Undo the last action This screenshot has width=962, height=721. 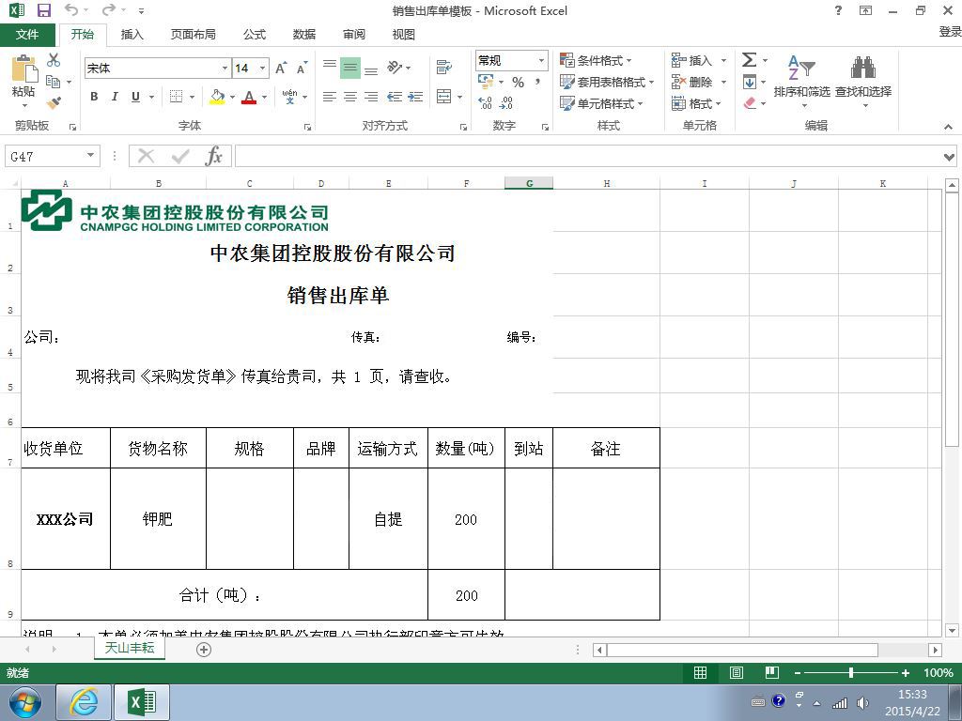pyautogui.click(x=71, y=10)
